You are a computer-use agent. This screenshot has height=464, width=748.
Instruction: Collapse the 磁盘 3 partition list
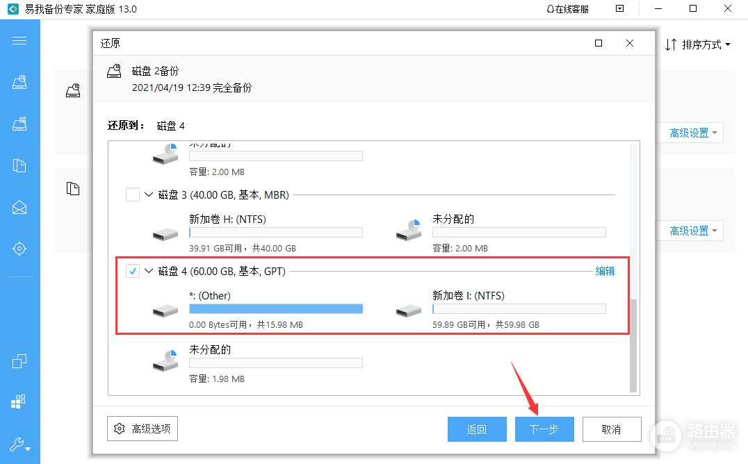click(149, 195)
